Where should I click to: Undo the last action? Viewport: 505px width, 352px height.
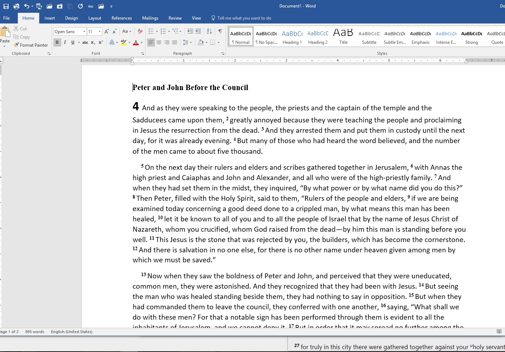26,6
